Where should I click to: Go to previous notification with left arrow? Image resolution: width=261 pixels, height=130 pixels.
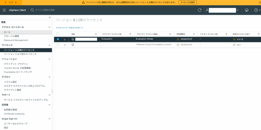coord(6,2)
